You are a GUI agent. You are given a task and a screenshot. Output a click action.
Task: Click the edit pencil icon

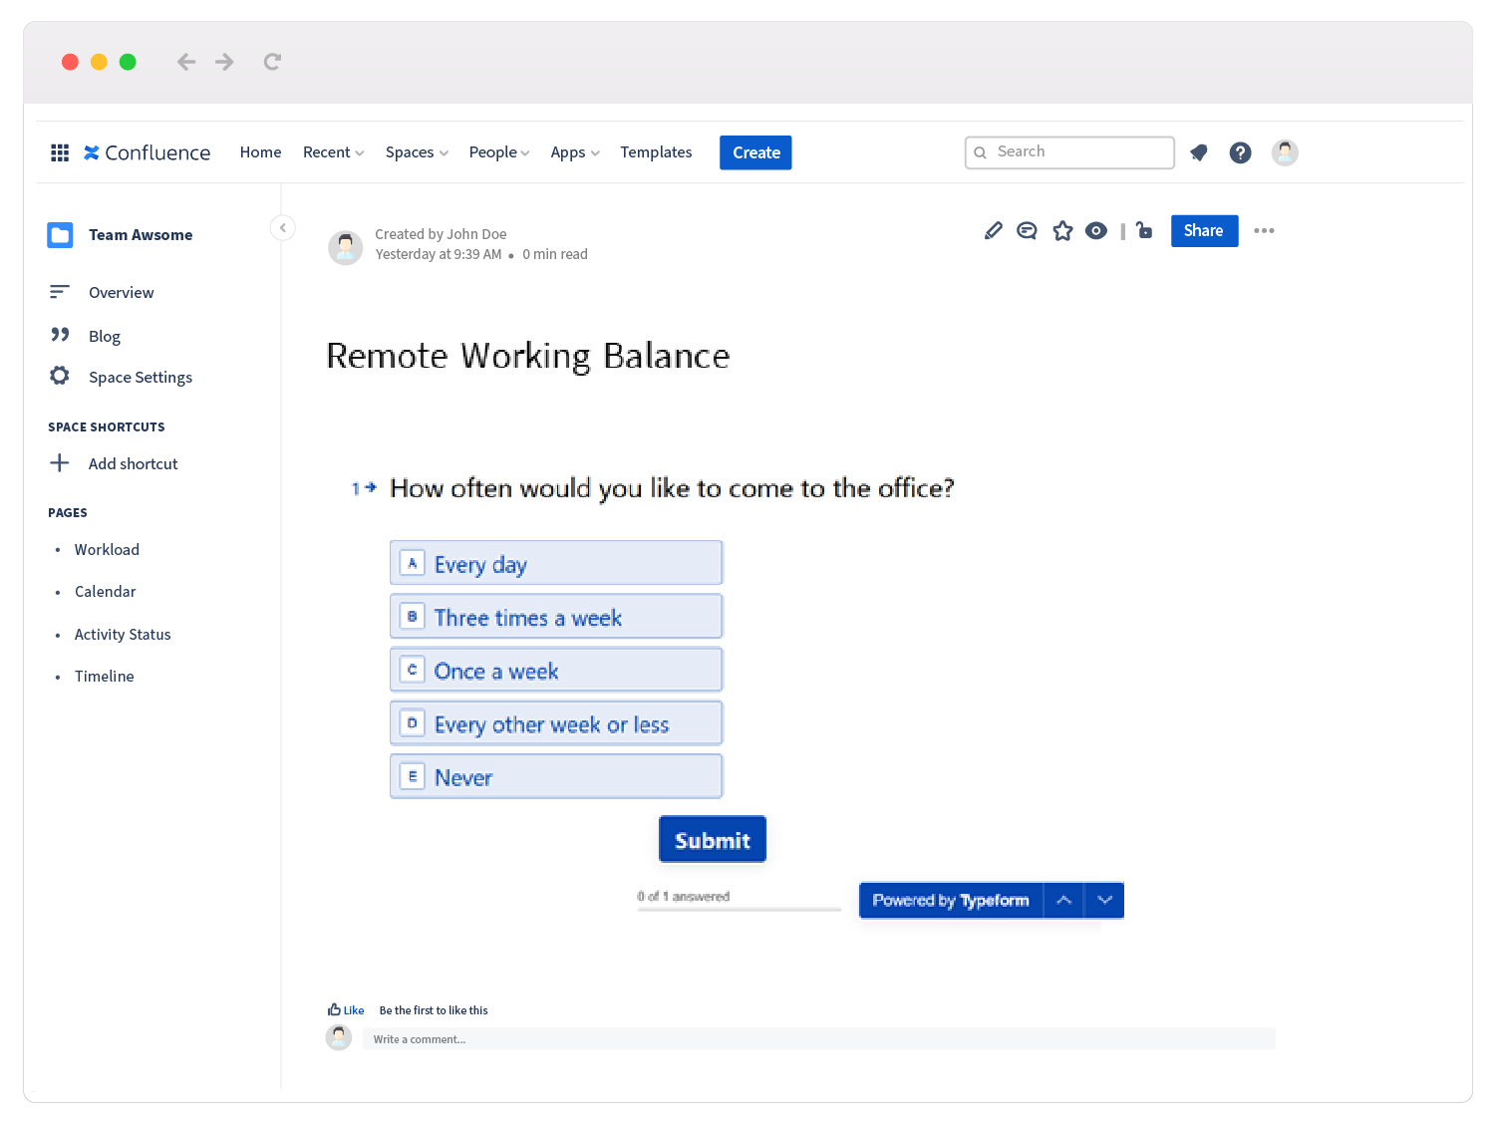[x=993, y=231]
